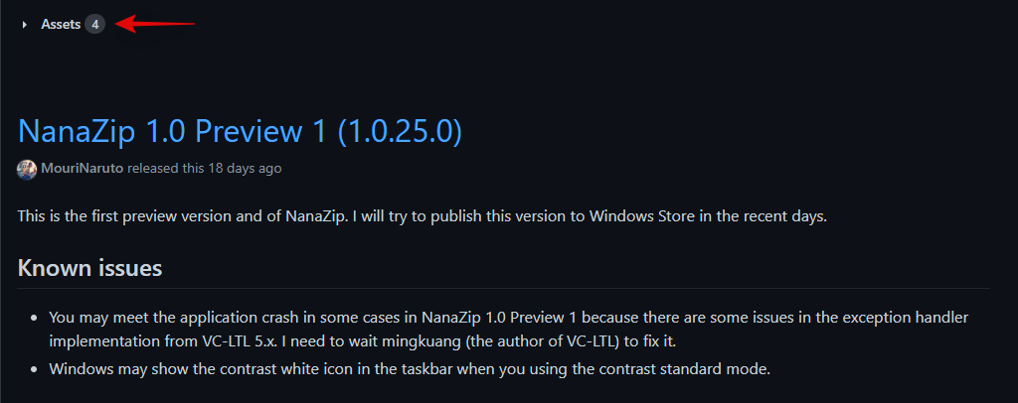The image size is (1018, 403).
Task: Expand the Assets disclosure triangle
Action: click(x=25, y=25)
